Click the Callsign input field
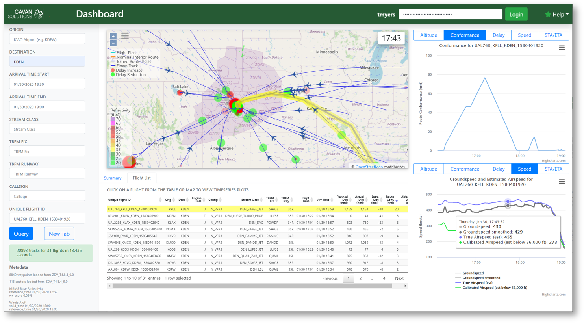The width and height of the screenshot is (584, 323). pyautogui.click(x=47, y=196)
